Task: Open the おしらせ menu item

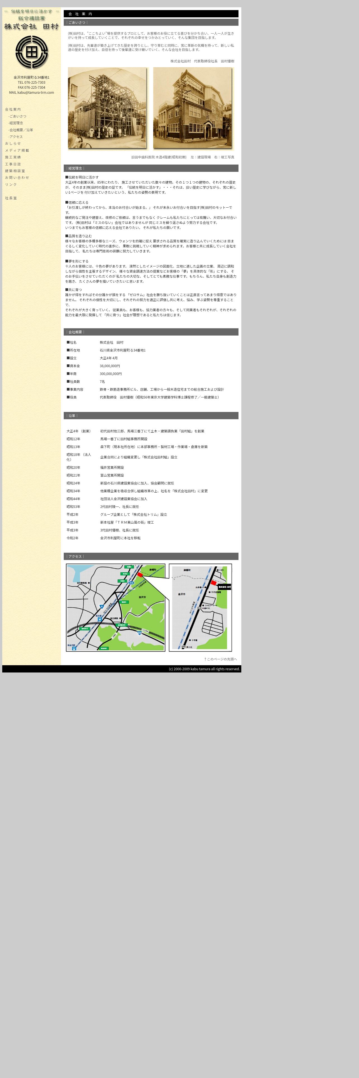Action: coord(13,144)
